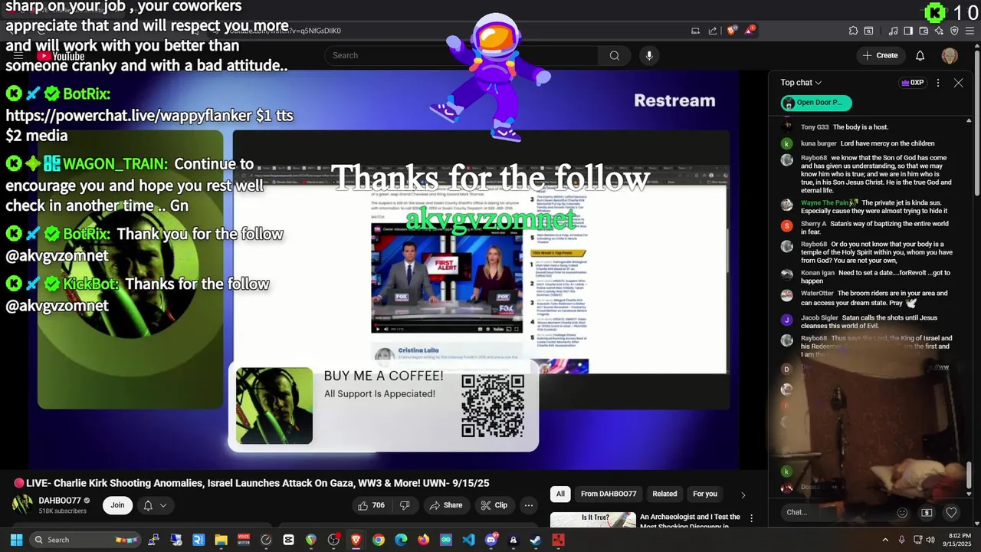Click the Create button
981x552 pixels.
click(880, 55)
